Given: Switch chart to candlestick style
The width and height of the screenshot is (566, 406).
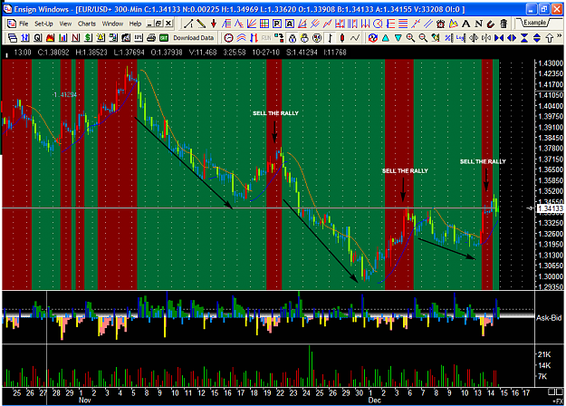Looking at the screenshot, I should pos(342,38).
